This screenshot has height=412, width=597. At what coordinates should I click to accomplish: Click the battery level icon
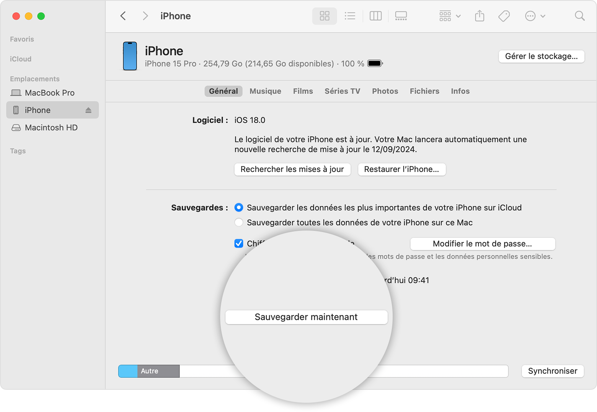[x=375, y=63]
